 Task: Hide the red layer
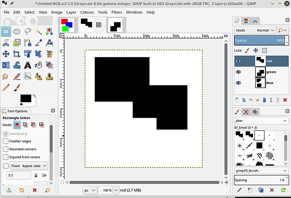[x=238, y=61]
